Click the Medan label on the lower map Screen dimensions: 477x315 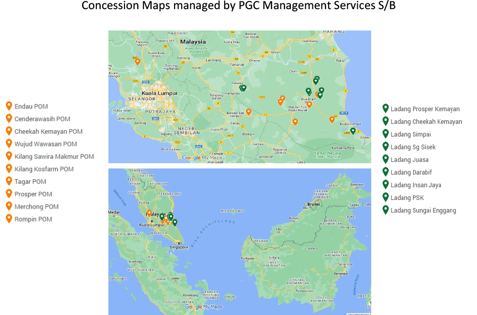point(114,212)
